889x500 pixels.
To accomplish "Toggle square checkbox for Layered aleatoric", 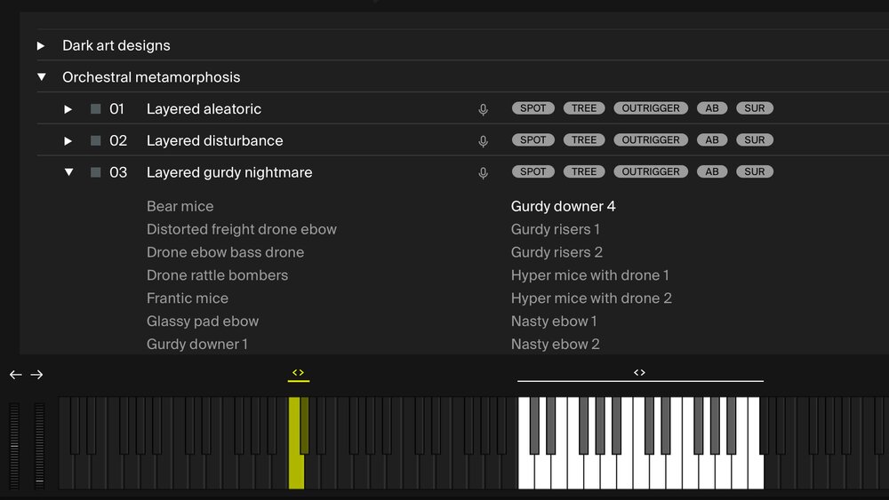I will [x=95, y=109].
